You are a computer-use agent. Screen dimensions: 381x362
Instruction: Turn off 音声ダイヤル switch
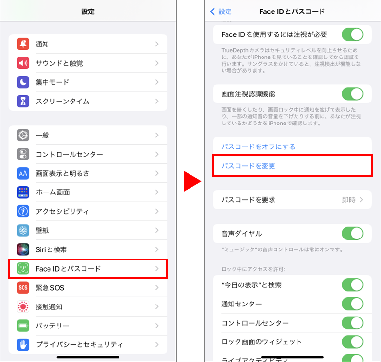[x=352, y=234]
